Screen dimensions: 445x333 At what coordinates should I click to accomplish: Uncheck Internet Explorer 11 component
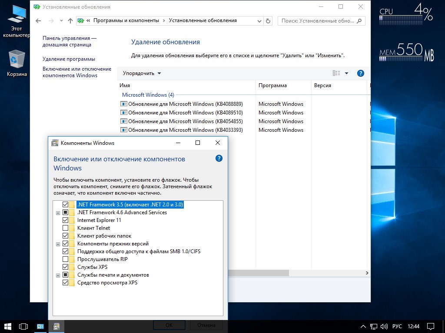point(66,220)
